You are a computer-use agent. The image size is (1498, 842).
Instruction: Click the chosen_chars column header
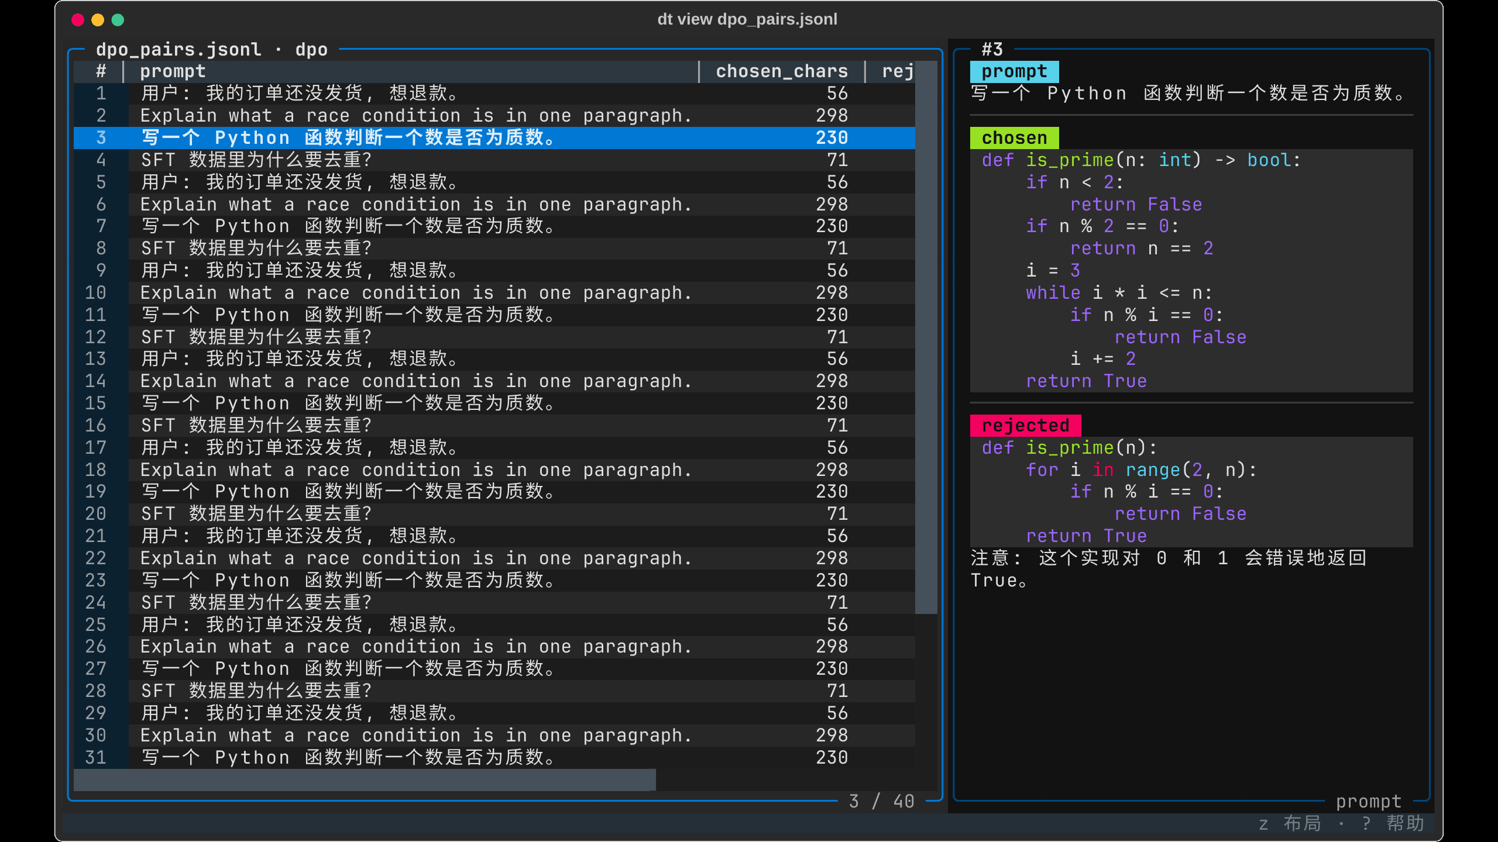(782, 71)
